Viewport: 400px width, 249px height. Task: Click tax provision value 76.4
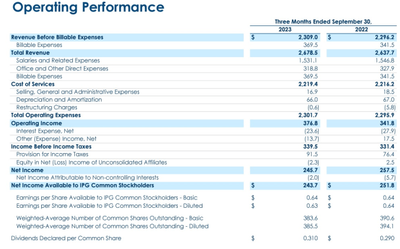pos(389,154)
